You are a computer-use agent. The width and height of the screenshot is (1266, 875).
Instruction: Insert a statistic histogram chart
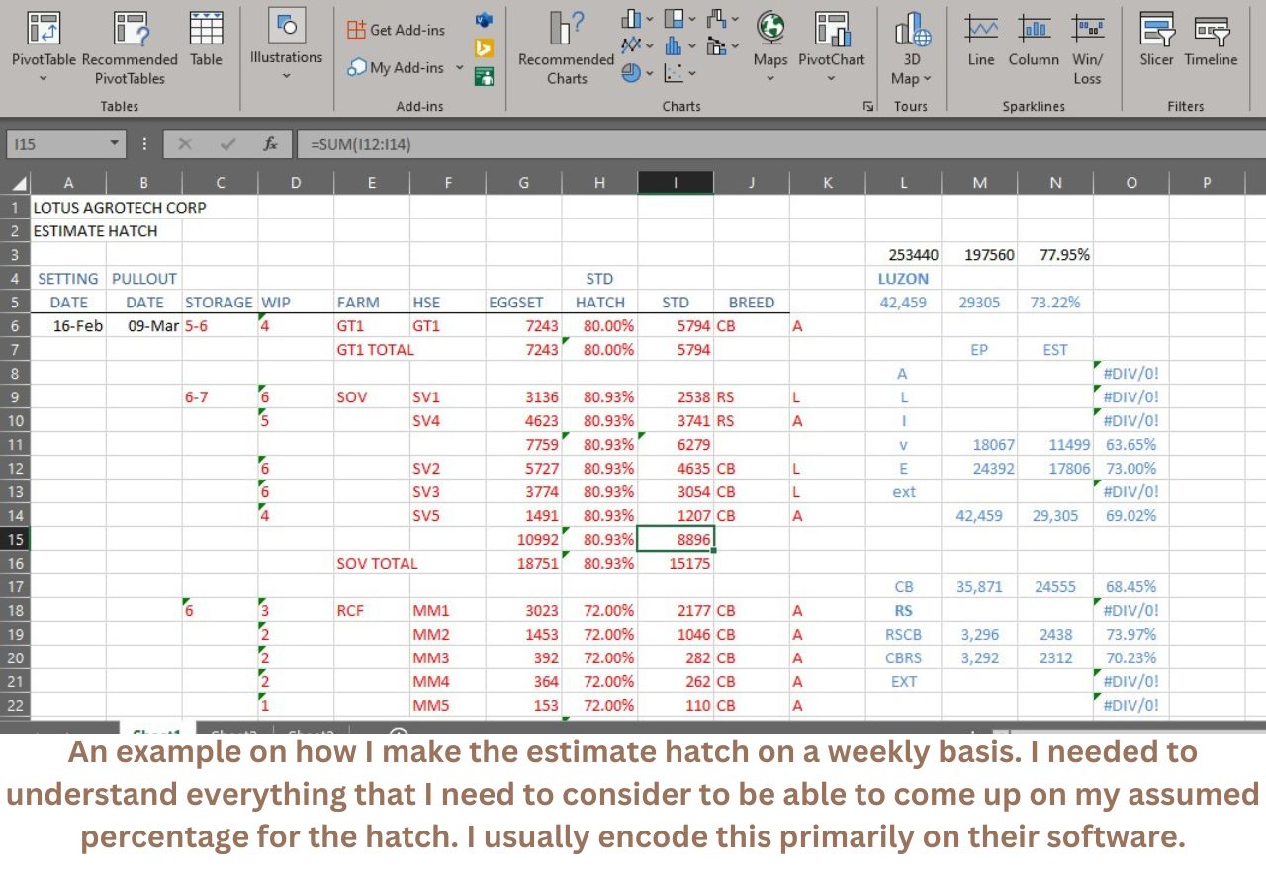[x=675, y=45]
